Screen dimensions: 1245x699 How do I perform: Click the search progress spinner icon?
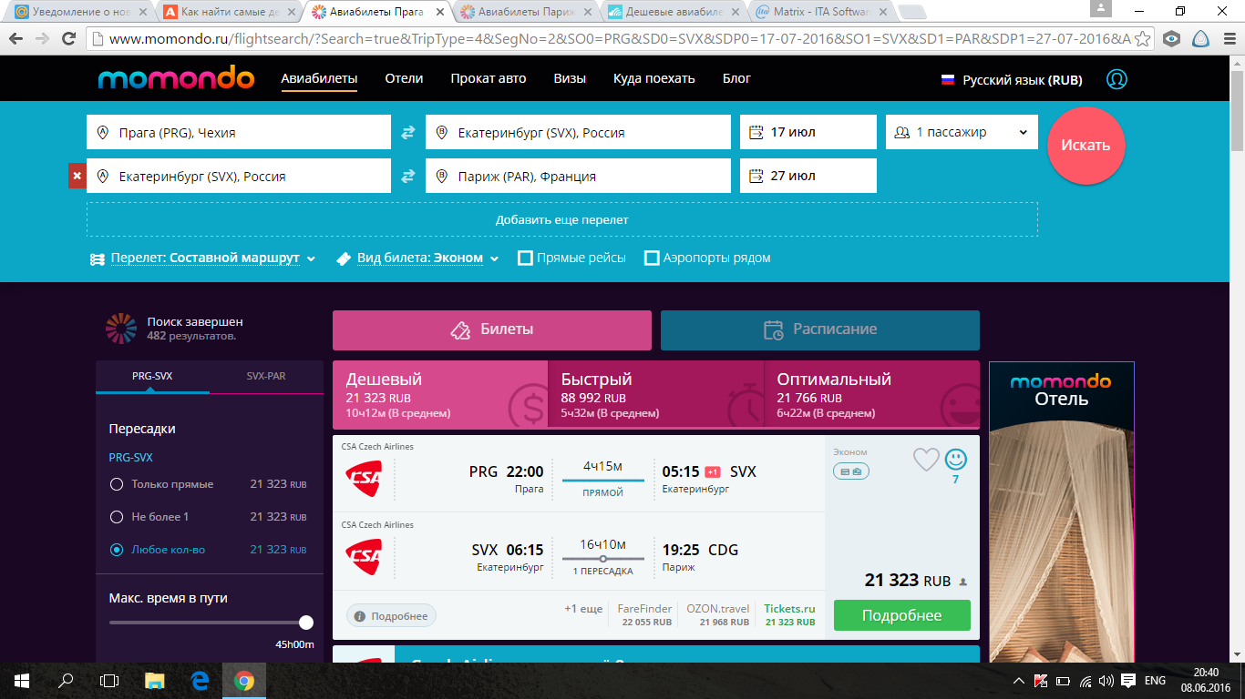click(121, 329)
